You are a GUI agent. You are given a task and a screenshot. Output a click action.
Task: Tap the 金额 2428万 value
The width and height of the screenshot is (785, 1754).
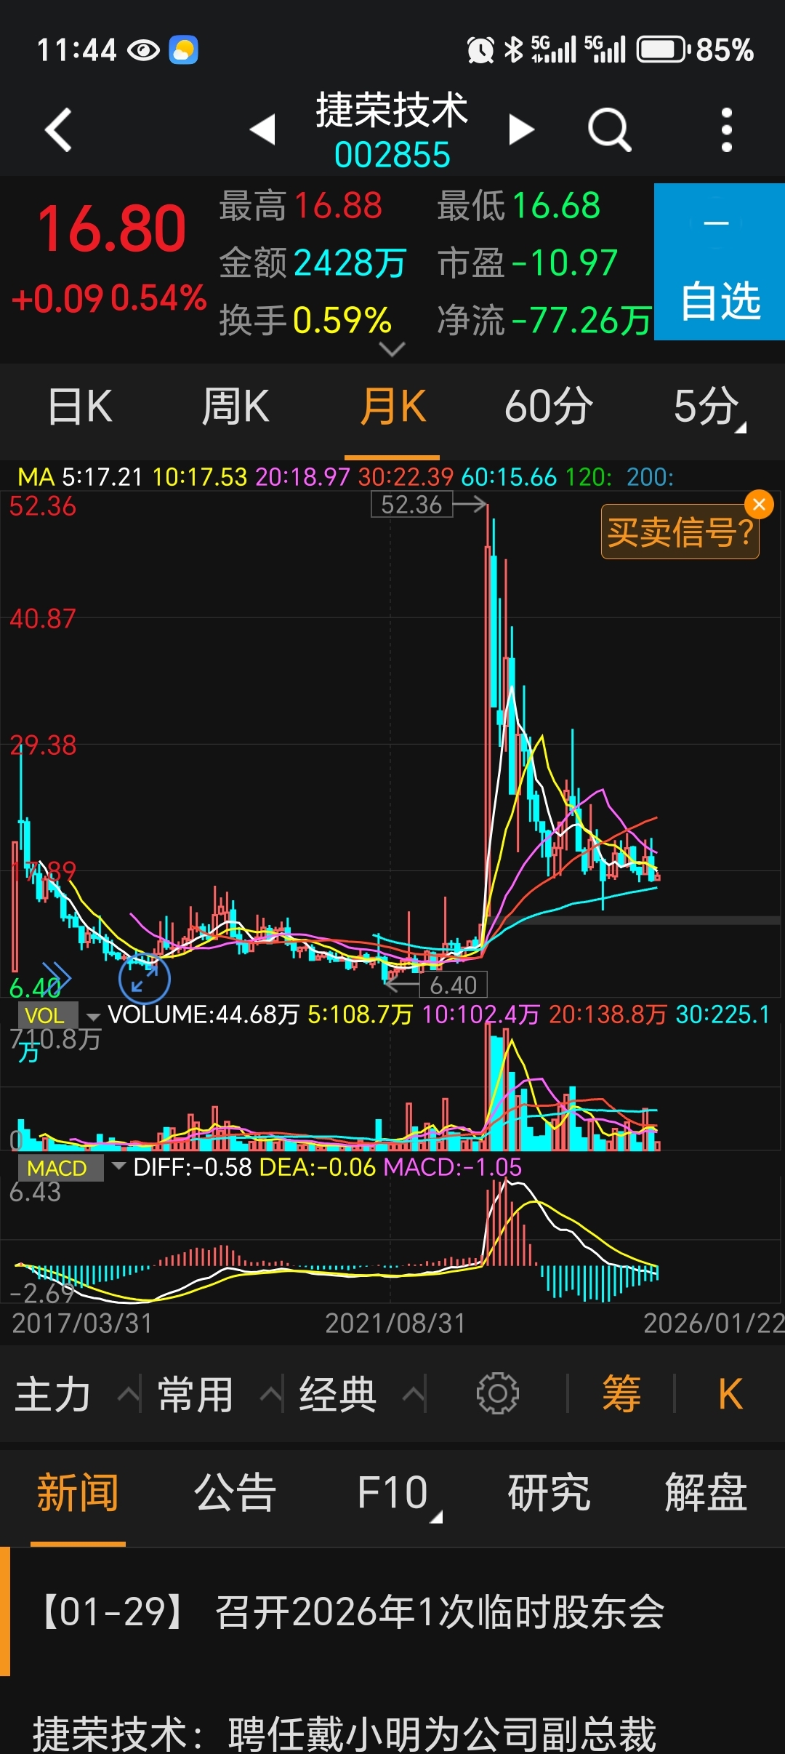(x=350, y=263)
